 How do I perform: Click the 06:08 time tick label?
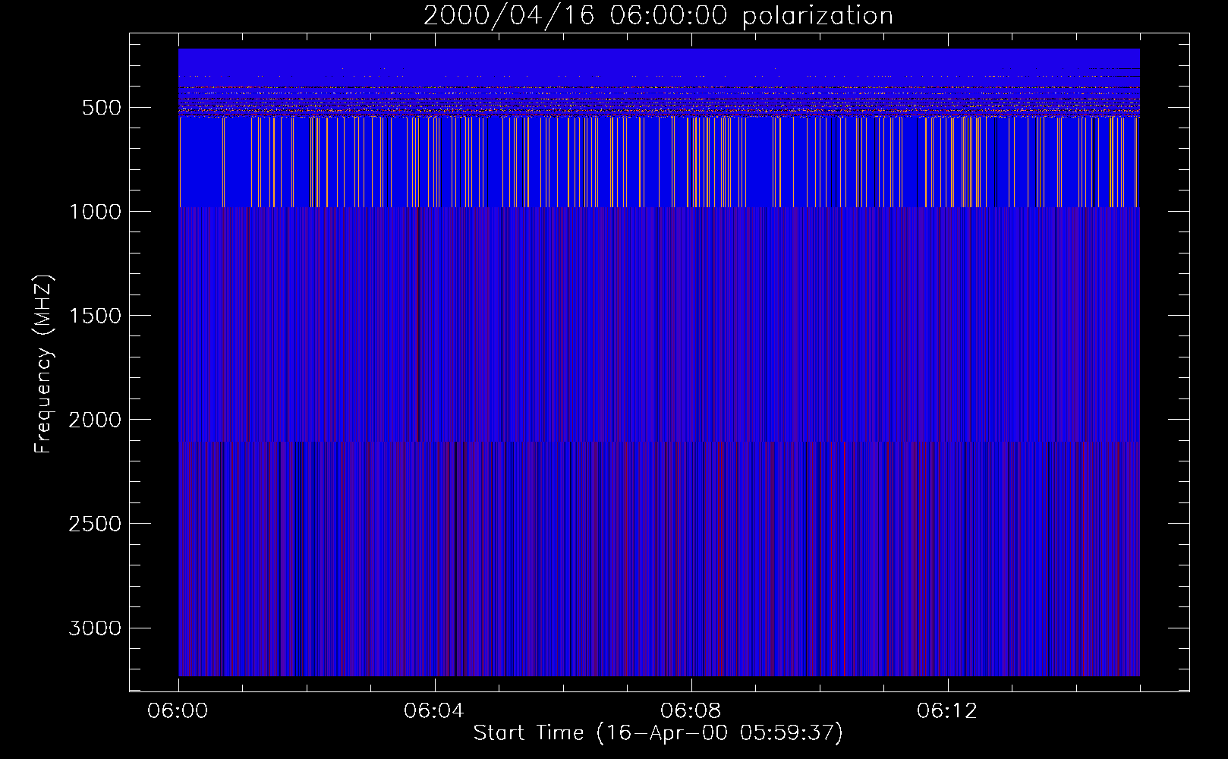pyautogui.click(x=691, y=711)
